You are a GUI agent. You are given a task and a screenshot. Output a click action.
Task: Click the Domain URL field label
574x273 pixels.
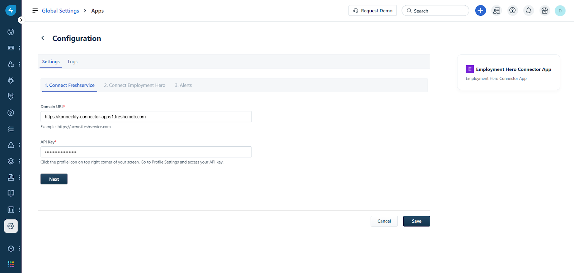point(53,107)
